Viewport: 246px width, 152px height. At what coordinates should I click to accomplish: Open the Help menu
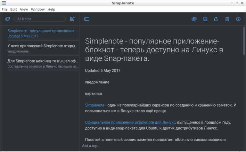tap(51, 9)
